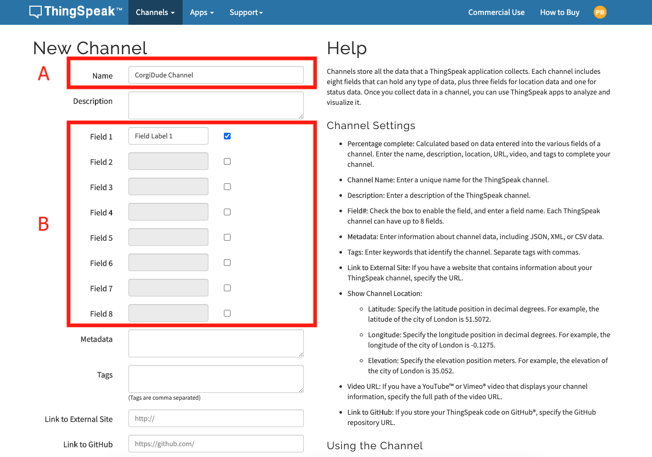The image size is (652, 457).
Task: Open the Commercial Use page
Action: (x=496, y=12)
